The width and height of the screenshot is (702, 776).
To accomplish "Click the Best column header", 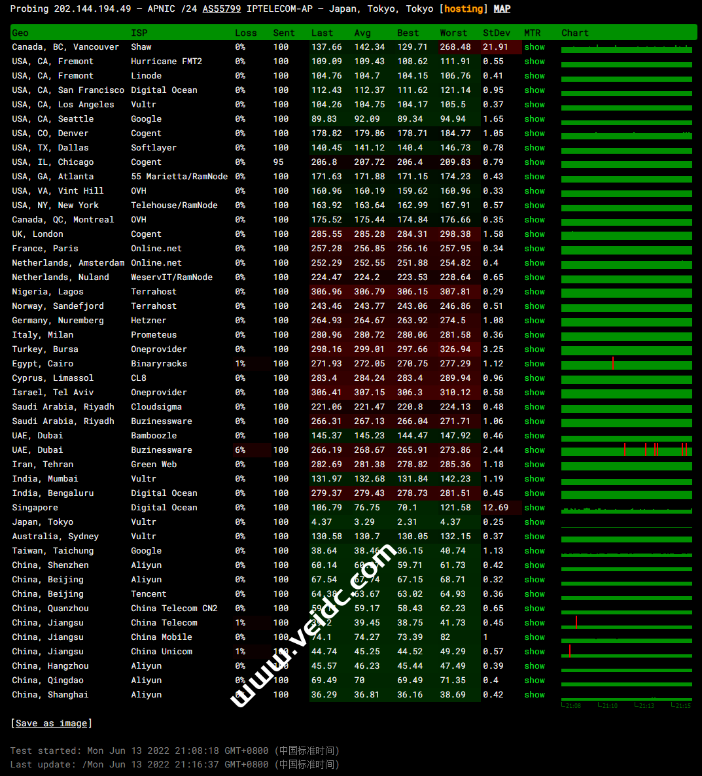I will (x=408, y=33).
